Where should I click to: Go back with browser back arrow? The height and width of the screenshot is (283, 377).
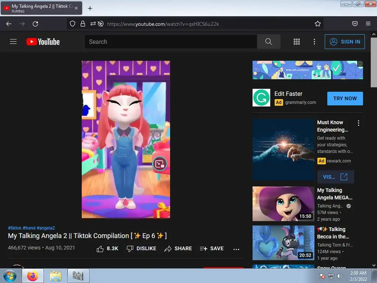point(9,24)
